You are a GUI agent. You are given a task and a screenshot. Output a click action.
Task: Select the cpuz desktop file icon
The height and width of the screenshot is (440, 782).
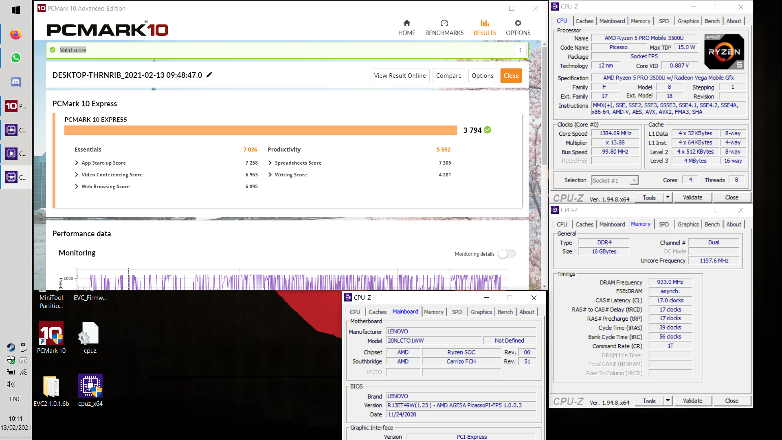pyautogui.click(x=90, y=337)
